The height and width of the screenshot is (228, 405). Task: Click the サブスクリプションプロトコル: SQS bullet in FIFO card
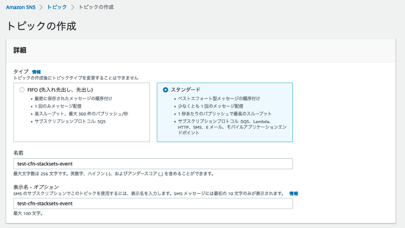70,121
